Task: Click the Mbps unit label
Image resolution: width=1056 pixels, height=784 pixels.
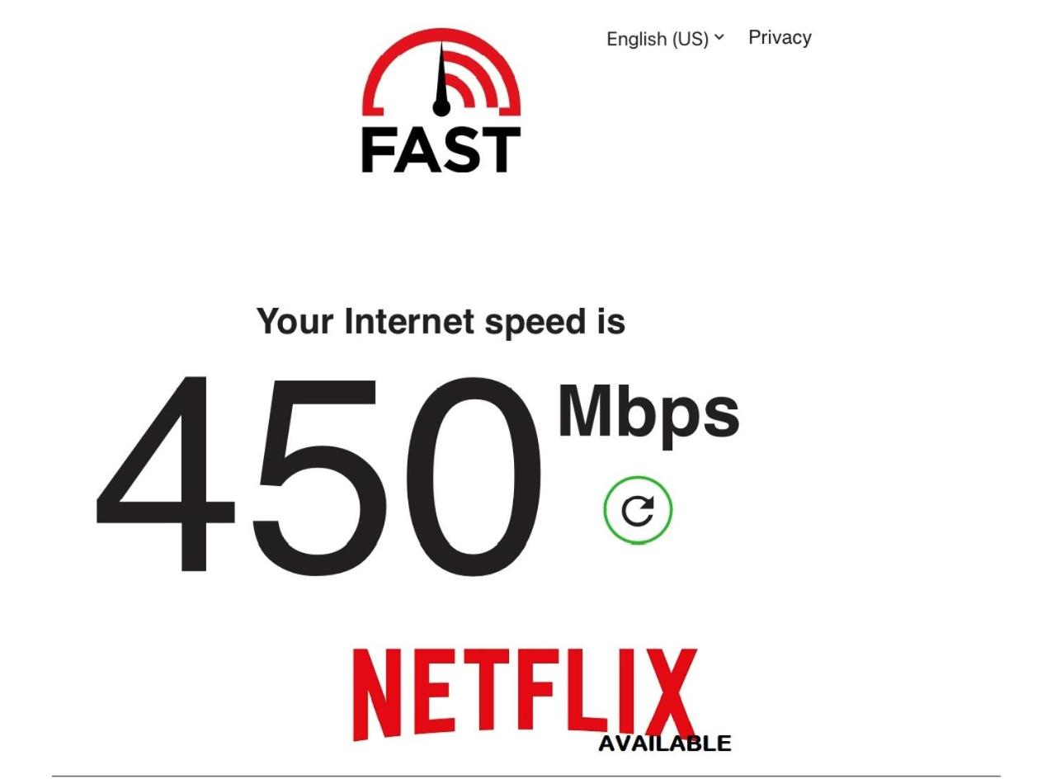Action: [648, 413]
